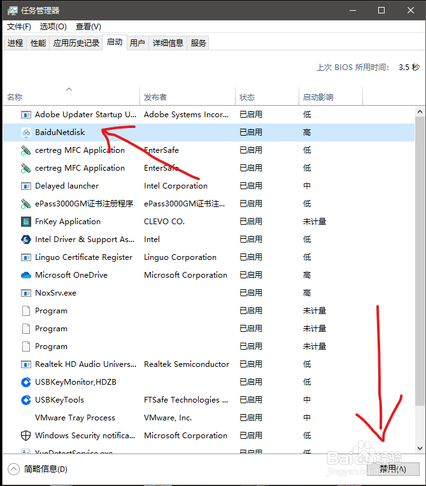
Task: Sort by the 状态 column header
Action: click(267, 96)
